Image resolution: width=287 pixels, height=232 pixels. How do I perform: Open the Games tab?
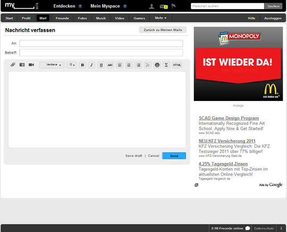coord(139,18)
